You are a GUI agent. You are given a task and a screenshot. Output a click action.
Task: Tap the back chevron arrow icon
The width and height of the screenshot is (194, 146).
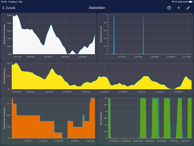(x=3, y=8)
